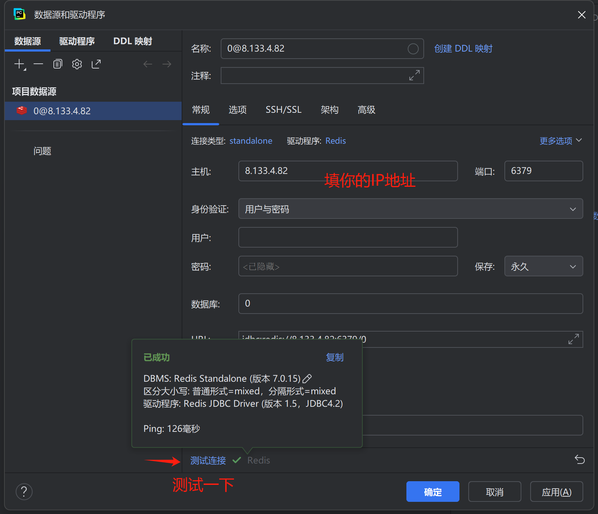Open the 保存 password dropdown
The width and height of the screenshot is (598, 514).
click(543, 266)
